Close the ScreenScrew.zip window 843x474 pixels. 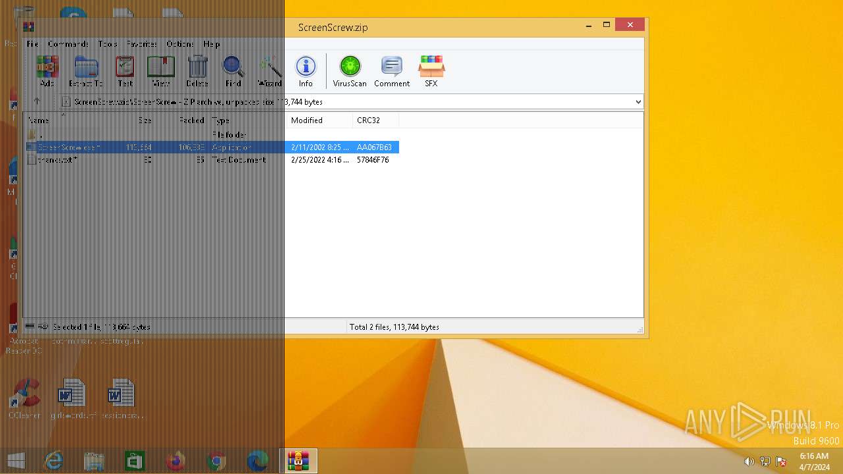(x=630, y=25)
